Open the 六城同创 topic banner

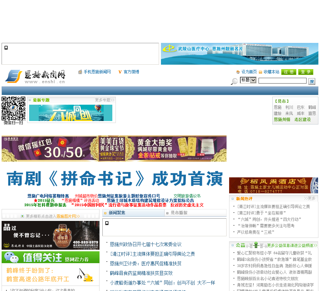tap(71, 113)
